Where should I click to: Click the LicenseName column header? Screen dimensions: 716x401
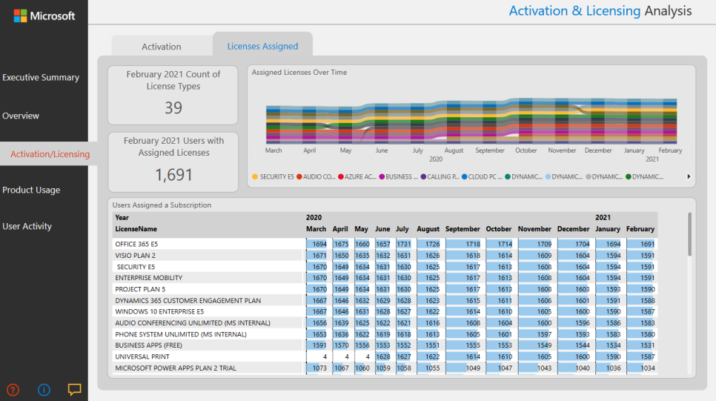[136, 229]
